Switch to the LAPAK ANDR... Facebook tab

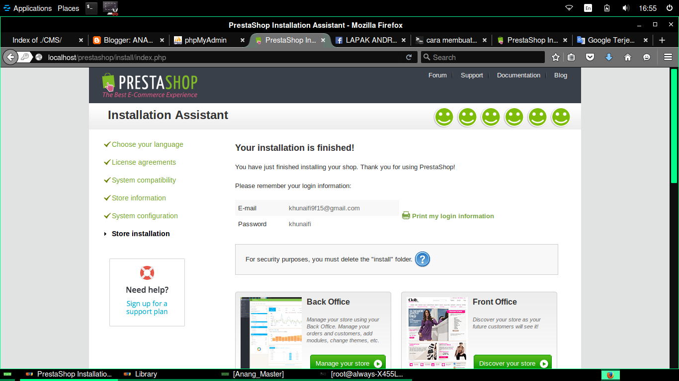click(x=370, y=40)
